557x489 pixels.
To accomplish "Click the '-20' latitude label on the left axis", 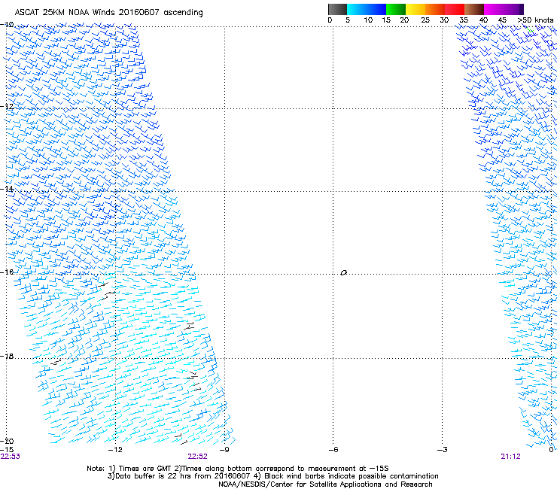I will [x=7, y=442].
